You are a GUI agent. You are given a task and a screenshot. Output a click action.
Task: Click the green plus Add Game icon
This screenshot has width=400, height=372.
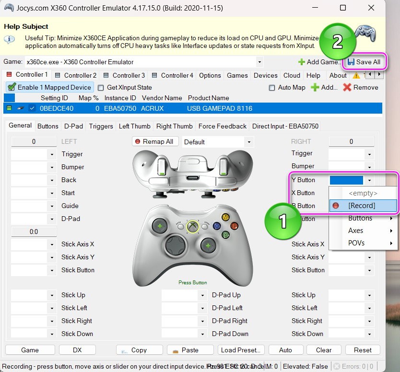(302, 62)
